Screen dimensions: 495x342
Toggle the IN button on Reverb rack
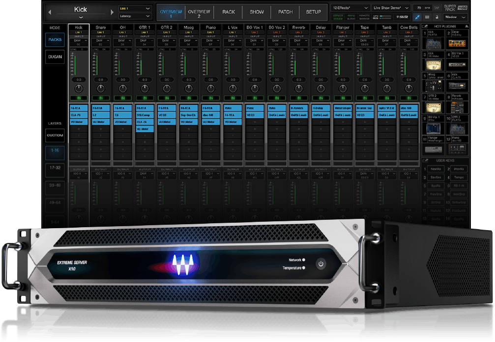click(299, 98)
